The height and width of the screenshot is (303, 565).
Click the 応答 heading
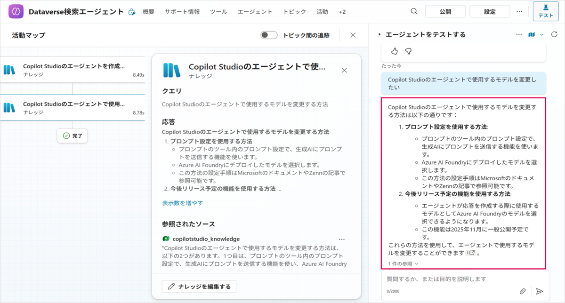coord(169,121)
